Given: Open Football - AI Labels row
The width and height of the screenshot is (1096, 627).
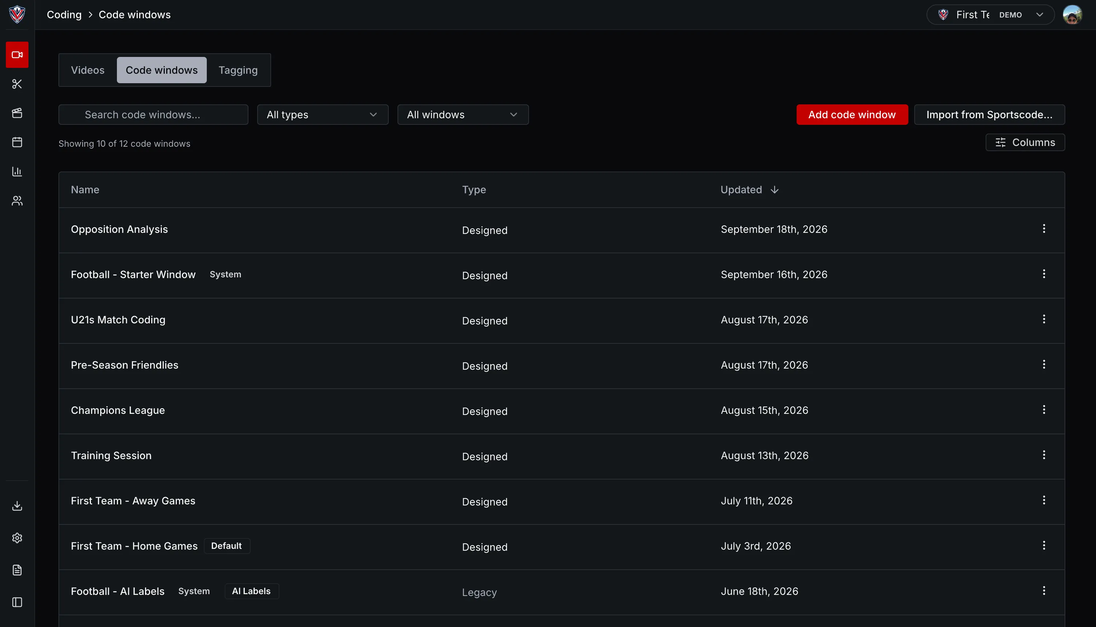Looking at the screenshot, I should click(562, 592).
